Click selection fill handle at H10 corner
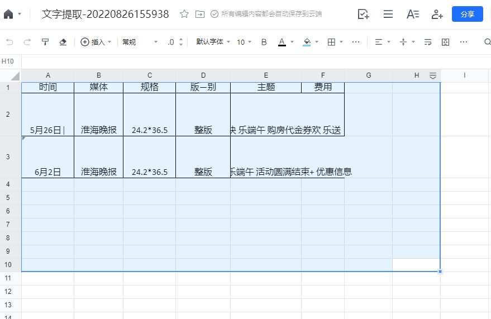 coord(440,272)
